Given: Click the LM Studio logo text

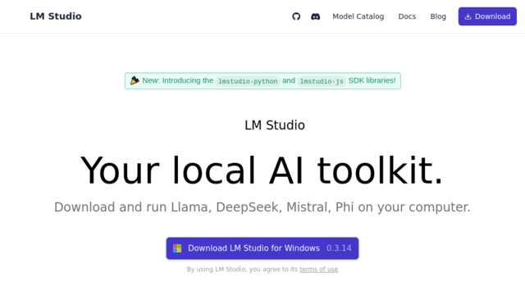Looking at the screenshot, I should point(56,16).
